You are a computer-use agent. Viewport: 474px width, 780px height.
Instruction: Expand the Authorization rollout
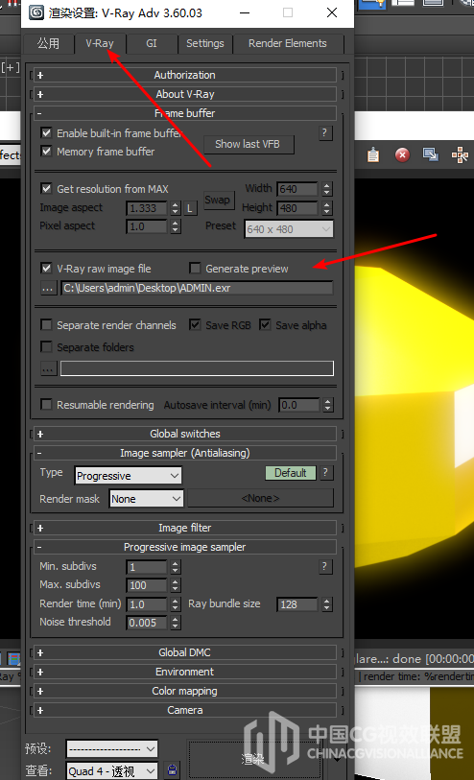pos(185,75)
